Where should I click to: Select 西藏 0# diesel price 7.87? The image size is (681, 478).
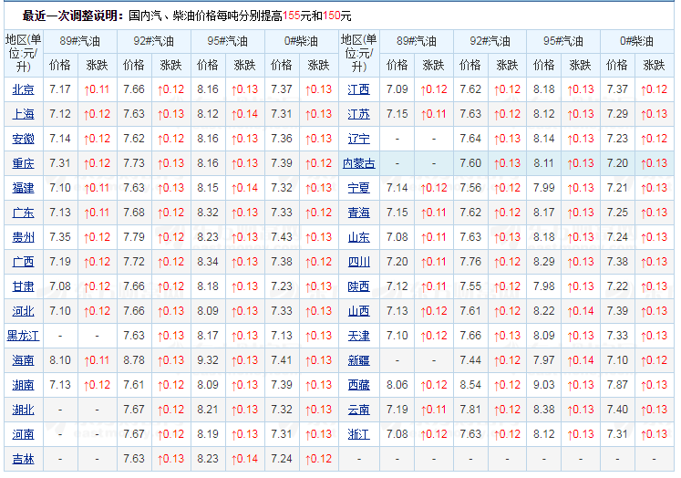(617, 385)
